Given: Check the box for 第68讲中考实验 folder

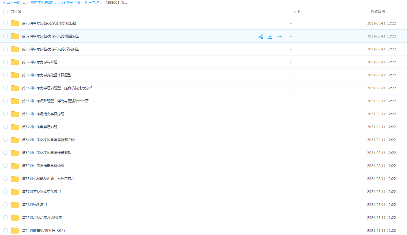Looking at the screenshot, I should 5,49.
